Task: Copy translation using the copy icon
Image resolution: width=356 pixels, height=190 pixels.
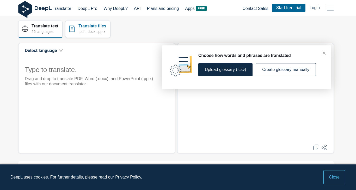Action: coord(316,147)
